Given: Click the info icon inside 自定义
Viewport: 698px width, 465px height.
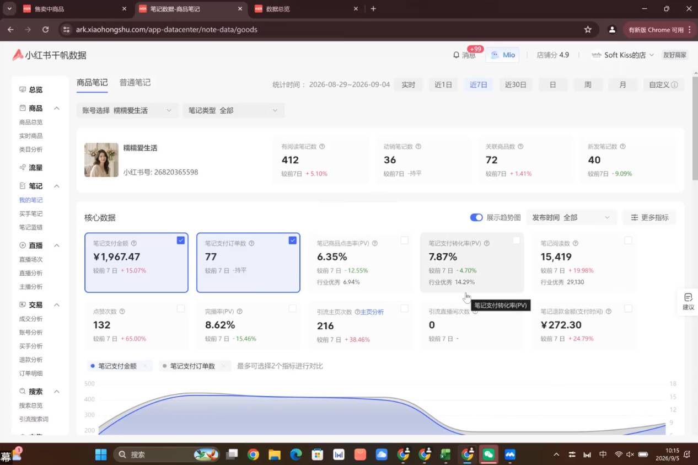Looking at the screenshot, I should tap(675, 85).
